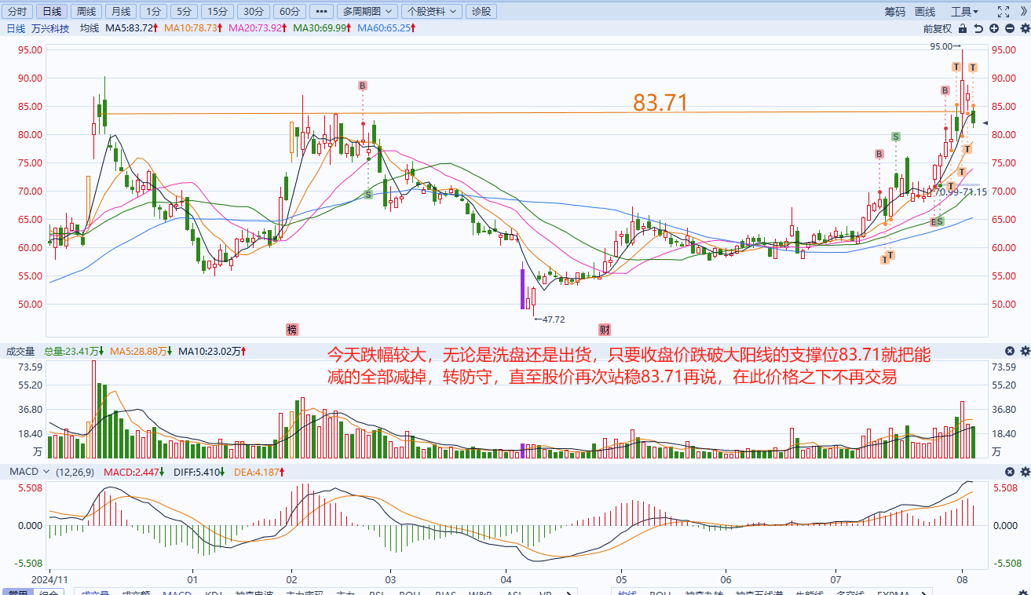This screenshot has width=1031, height=595.
Task: Click the DEA:4.187 value
Action: tap(259, 471)
